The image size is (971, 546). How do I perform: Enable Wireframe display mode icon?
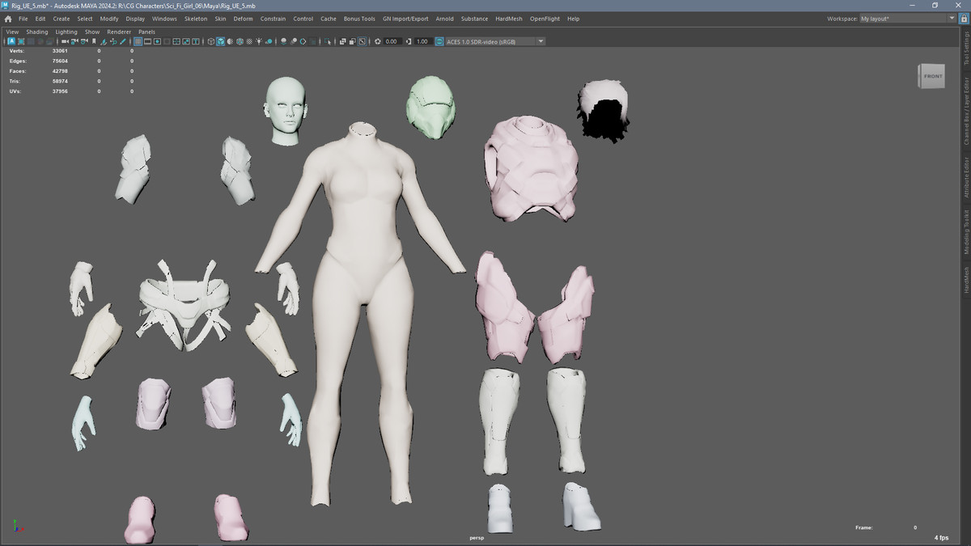tap(210, 41)
